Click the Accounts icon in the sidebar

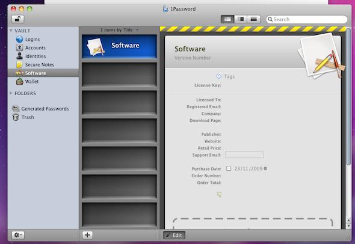(x=19, y=47)
